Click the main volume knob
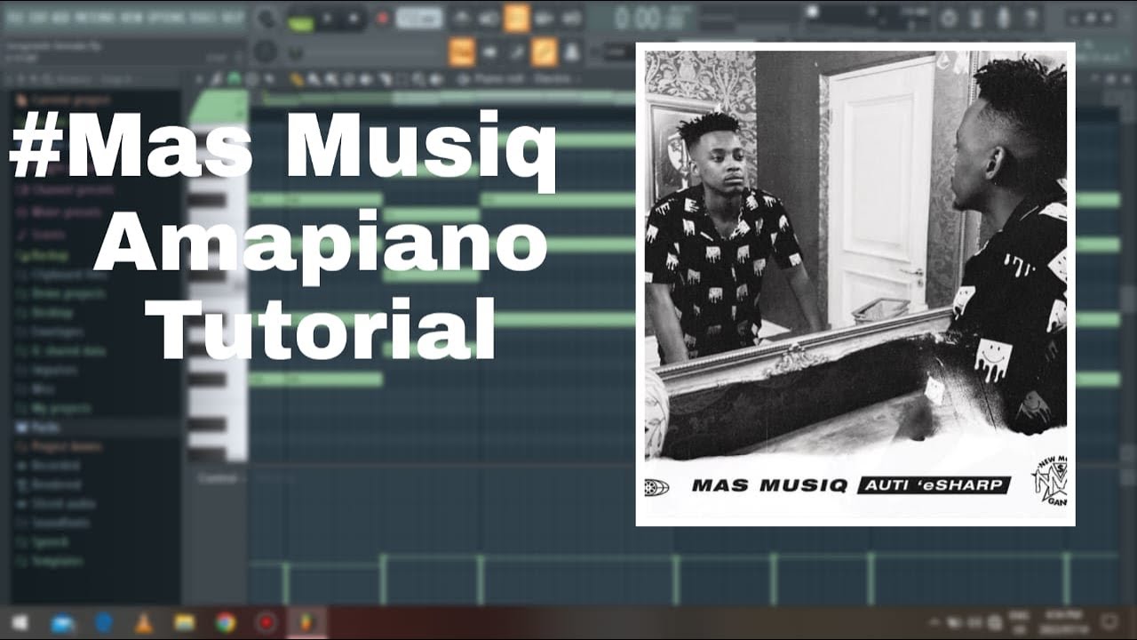This screenshot has height=640, width=1137. (266, 18)
